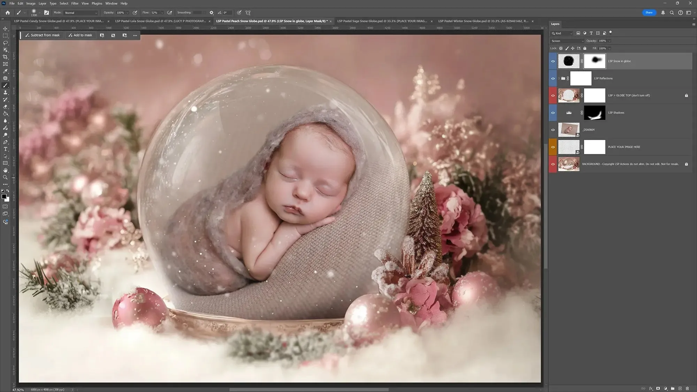Toggle visibility of _DSA0664 layer

tap(553, 130)
